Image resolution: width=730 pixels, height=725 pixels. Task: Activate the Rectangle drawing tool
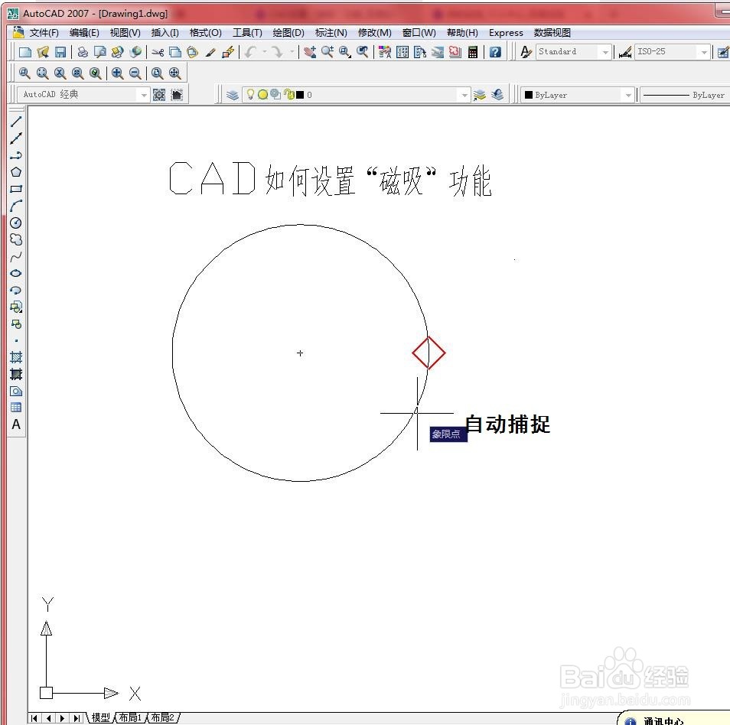tap(16, 188)
